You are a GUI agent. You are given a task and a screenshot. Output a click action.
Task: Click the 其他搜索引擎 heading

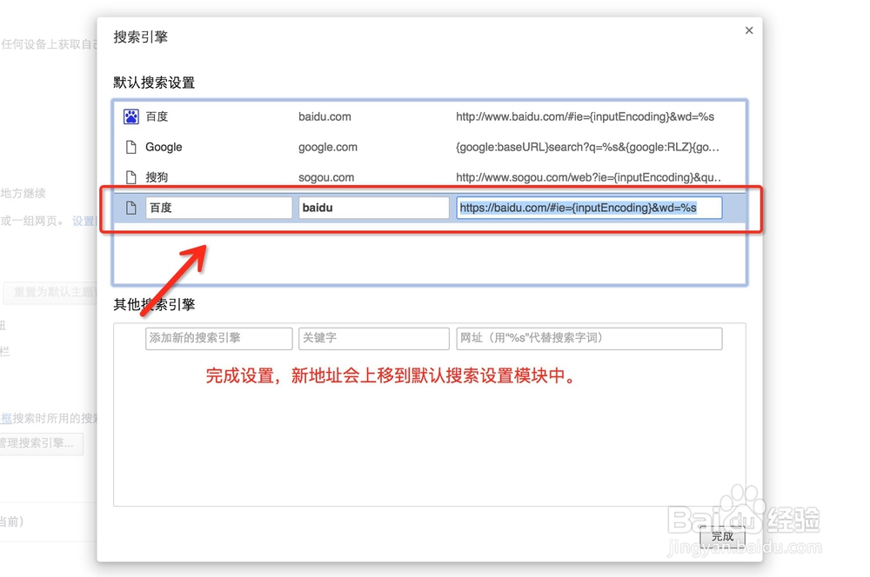(x=154, y=304)
